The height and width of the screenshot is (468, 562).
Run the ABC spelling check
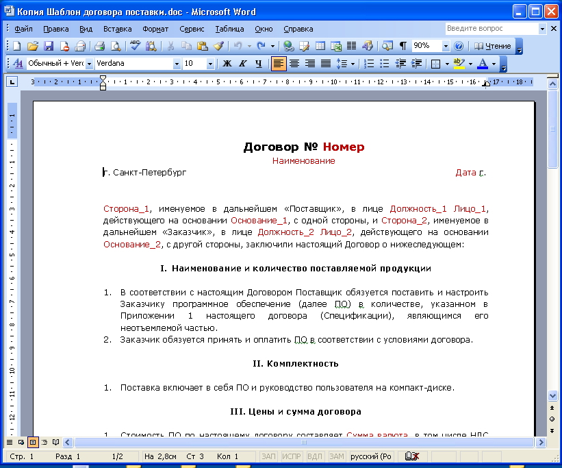point(135,46)
